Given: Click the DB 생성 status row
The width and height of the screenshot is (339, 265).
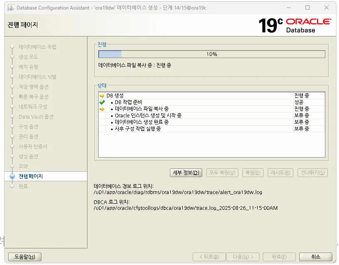Looking at the screenshot, I should click(212, 95).
